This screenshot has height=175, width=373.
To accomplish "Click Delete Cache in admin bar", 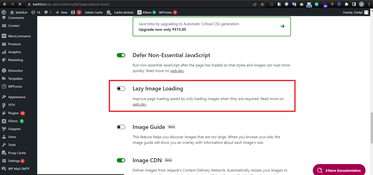I will coord(94,12).
